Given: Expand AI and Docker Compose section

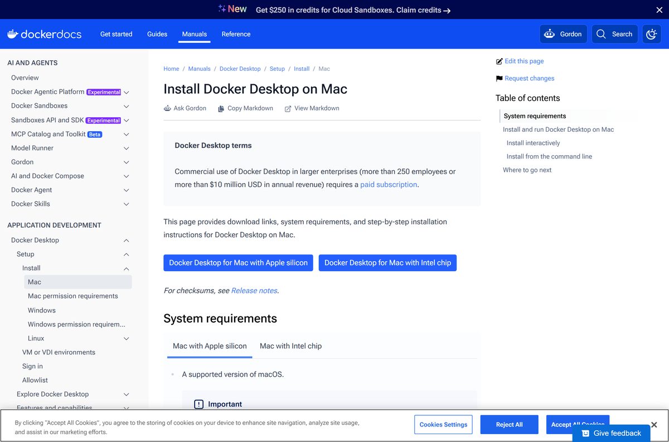Looking at the screenshot, I should point(127,176).
